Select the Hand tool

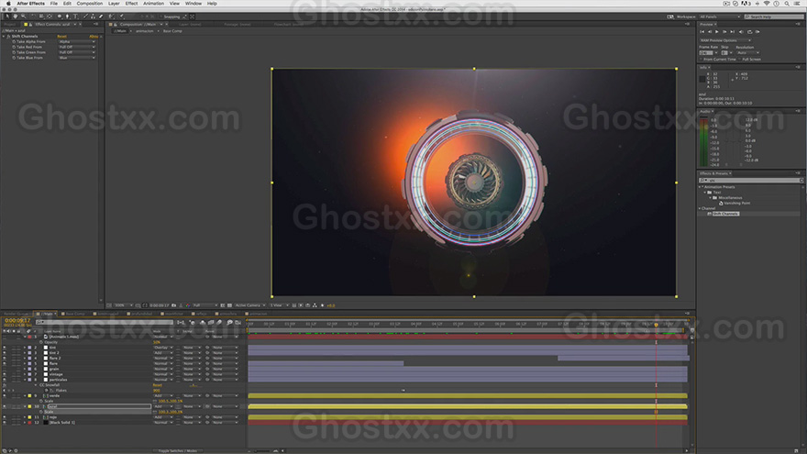click(x=15, y=17)
